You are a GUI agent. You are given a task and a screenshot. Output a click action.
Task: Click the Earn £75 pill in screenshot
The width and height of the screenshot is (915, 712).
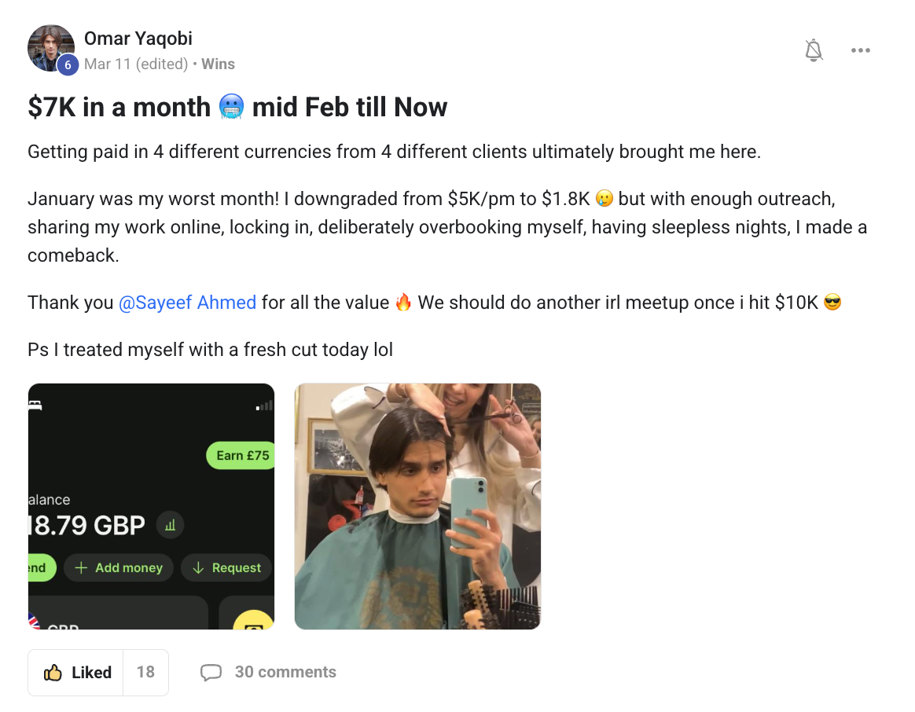pos(241,456)
